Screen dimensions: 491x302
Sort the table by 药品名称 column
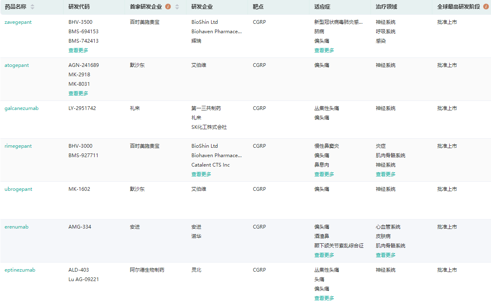point(32,7)
